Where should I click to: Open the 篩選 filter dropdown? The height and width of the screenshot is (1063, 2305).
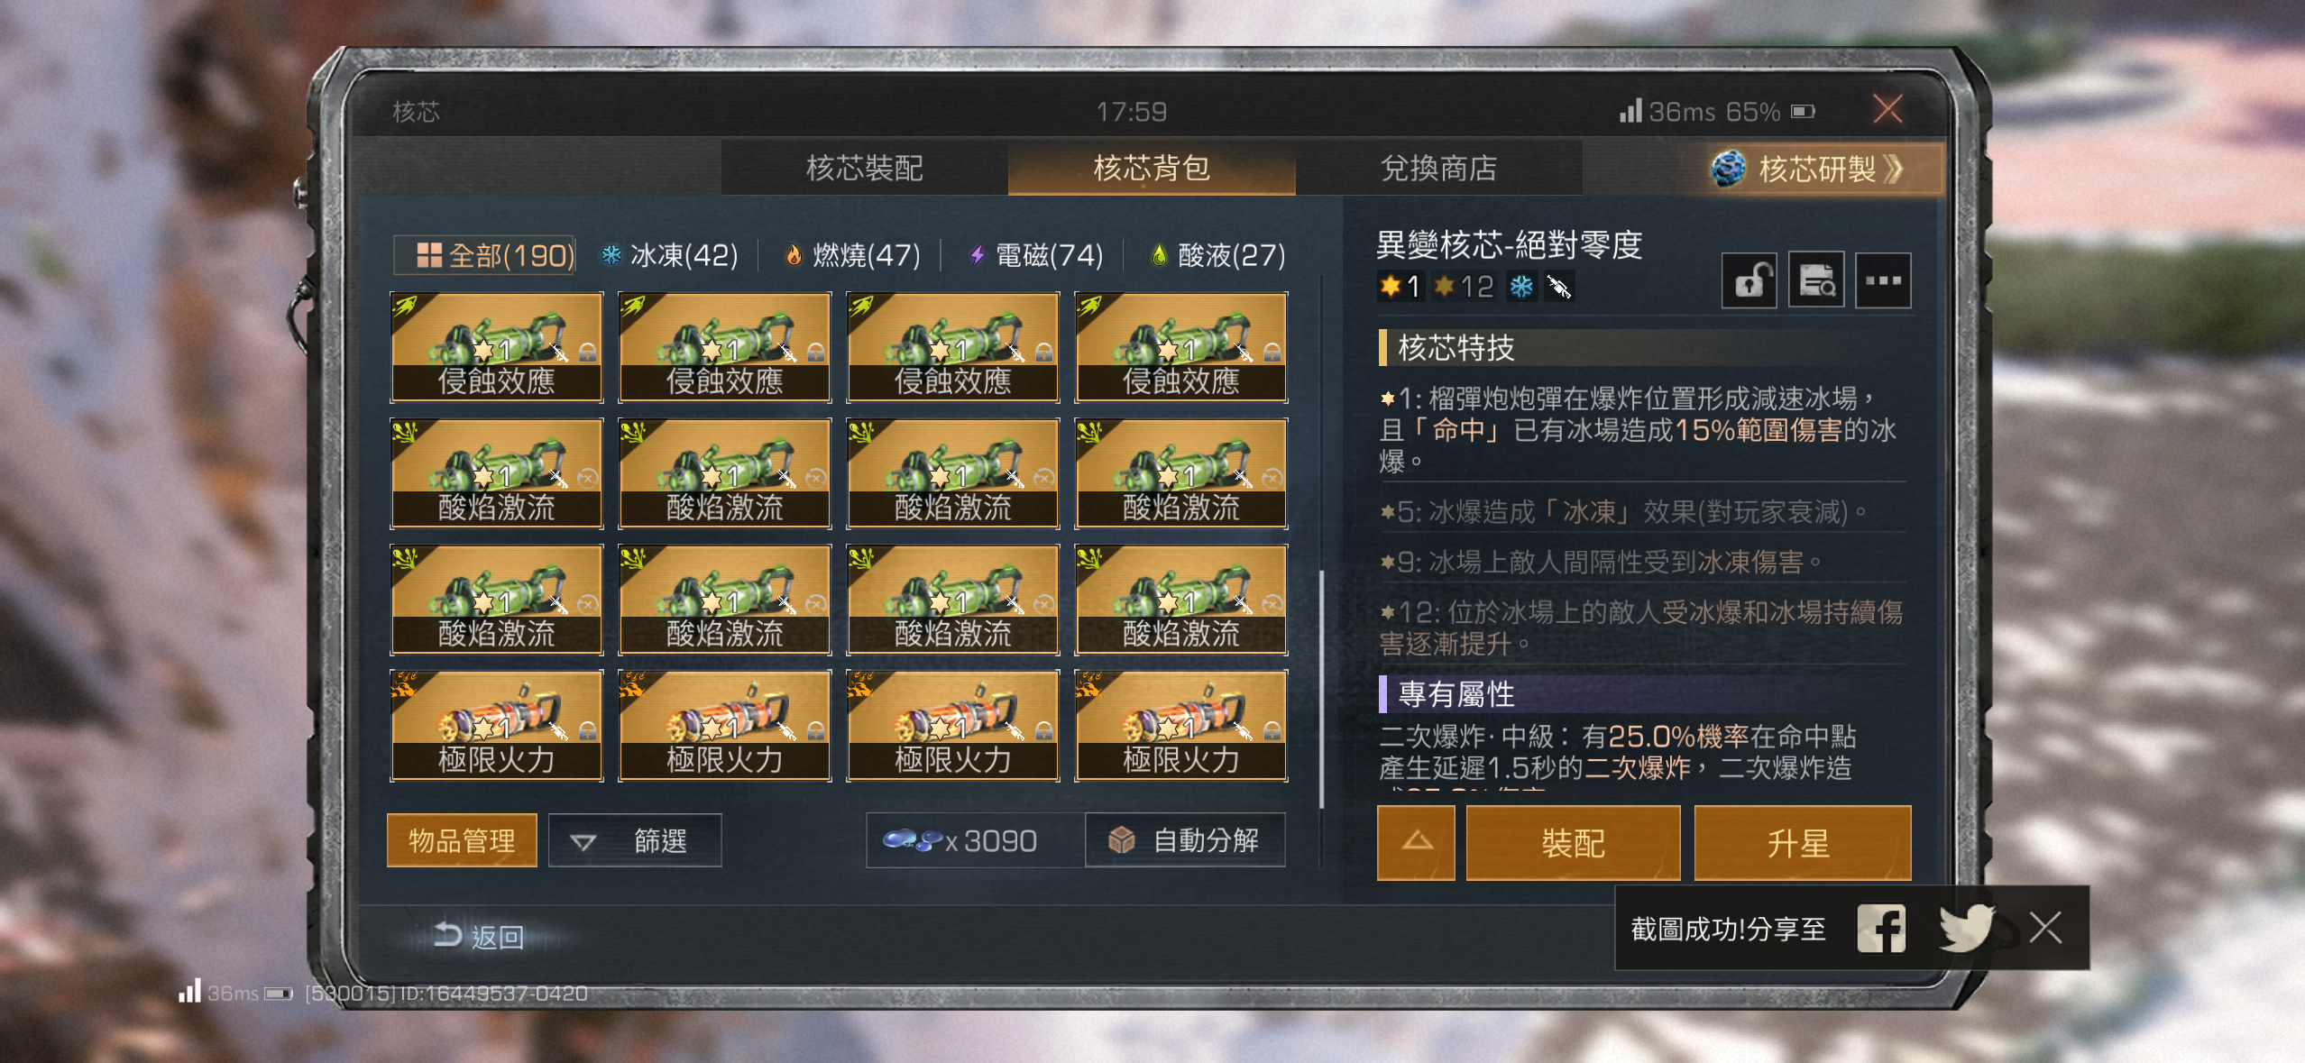[635, 840]
